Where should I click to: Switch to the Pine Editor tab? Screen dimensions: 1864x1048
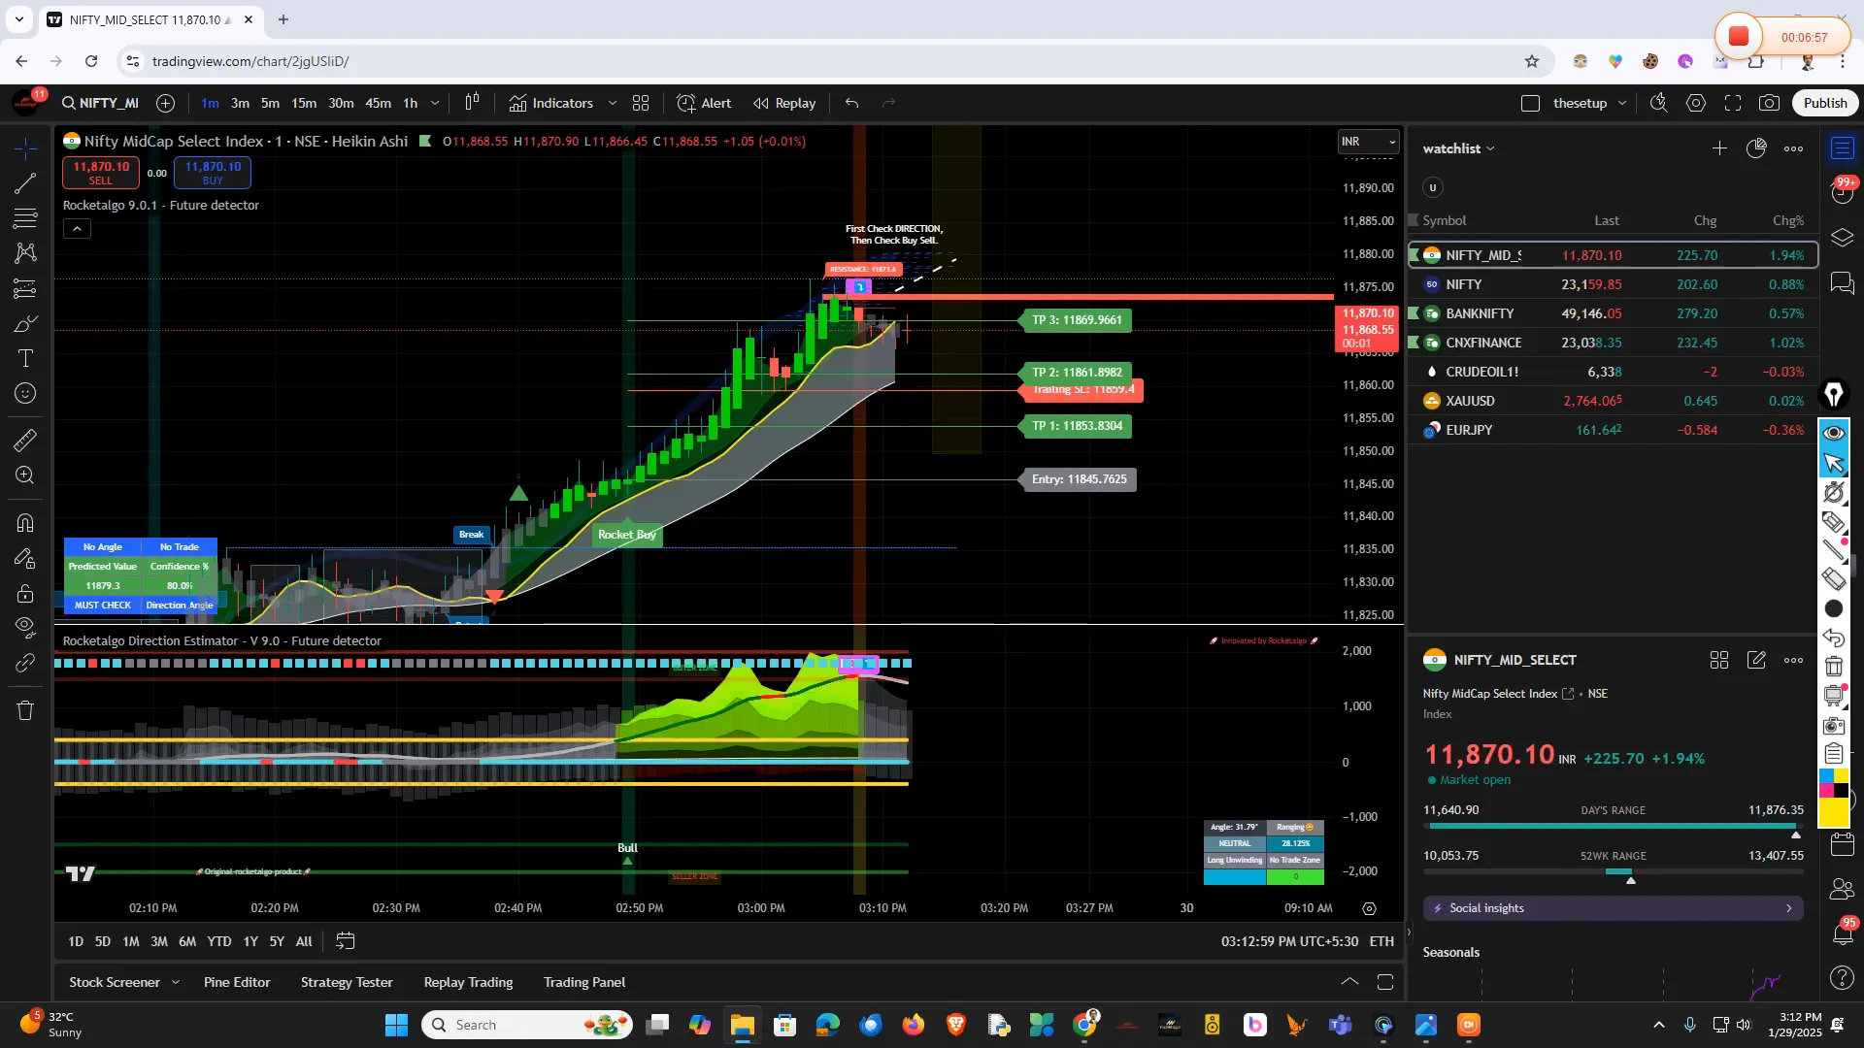(x=236, y=982)
